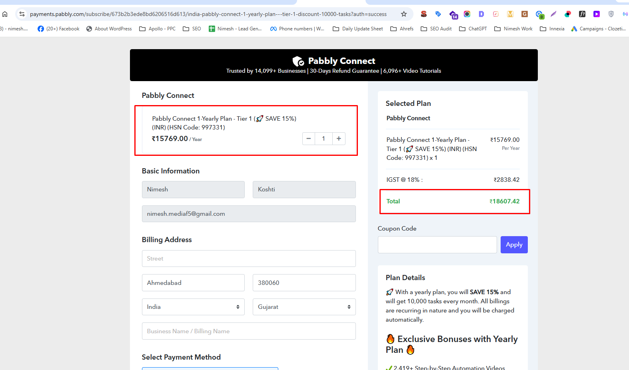This screenshot has height=370, width=629.
Task: Open the Gujarat state dropdown
Action: pos(304,307)
